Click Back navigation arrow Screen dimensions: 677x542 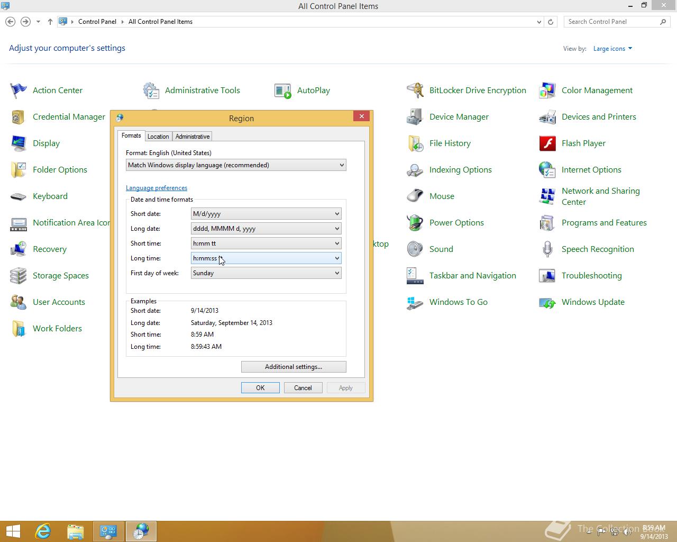pyautogui.click(x=10, y=22)
